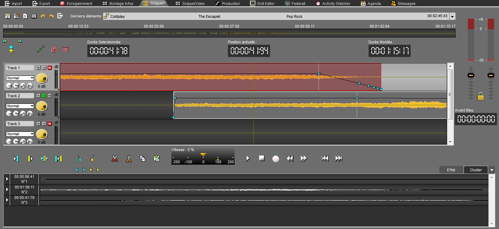The height and width of the screenshot is (229, 499).
Task: Click the yellow undo arrow icon
Action: [43, 16]
